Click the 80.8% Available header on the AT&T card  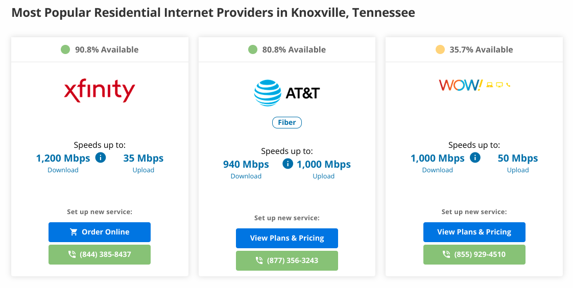[x=287, y=49]
